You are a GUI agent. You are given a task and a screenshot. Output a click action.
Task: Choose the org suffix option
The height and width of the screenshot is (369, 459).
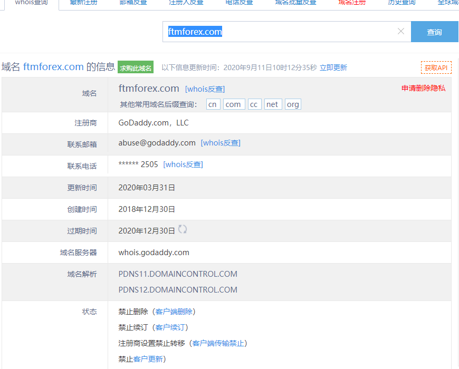pos(293,104)
